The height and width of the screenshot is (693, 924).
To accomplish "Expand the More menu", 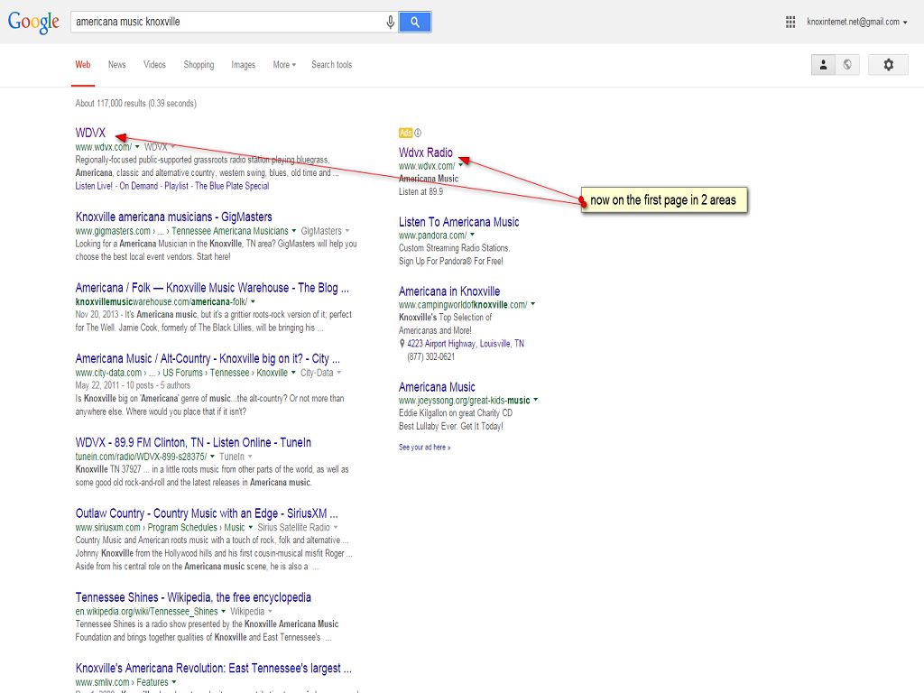I will pos(284,64).
